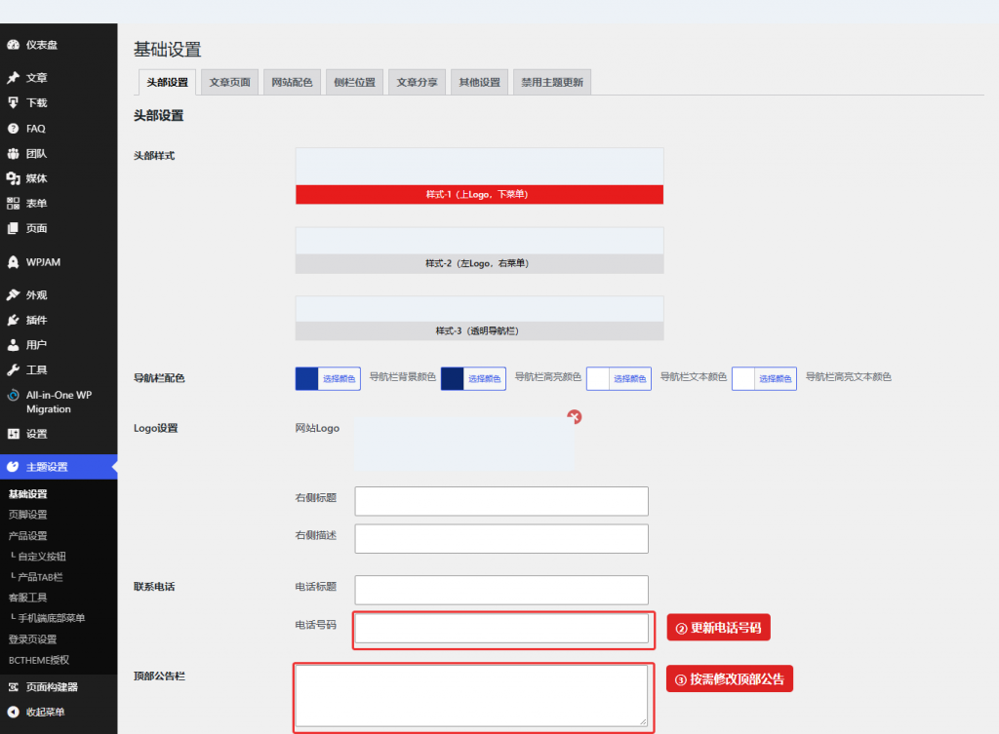This screenshot has width=999, height=734.
Task: Focus the 电话标题 input field
Action: coord(501,590)
